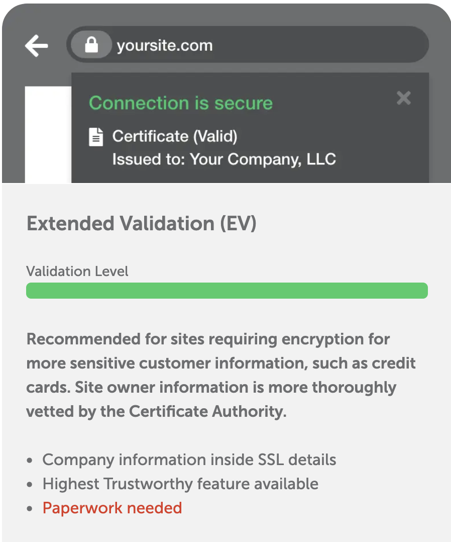Click the bullet dot before "Paperwork needed"
Image resolution: width=451 pixels, height=542 pixels.
point(31,509)
